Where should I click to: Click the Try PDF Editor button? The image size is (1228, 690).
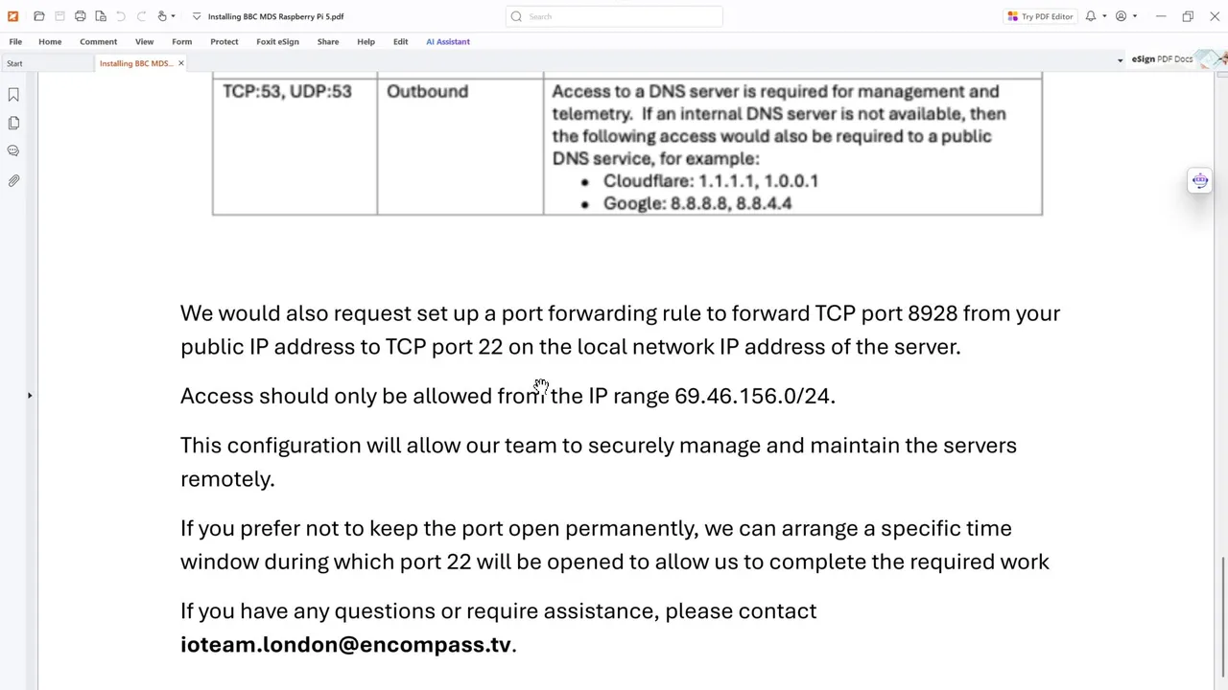pos(1041,16)
